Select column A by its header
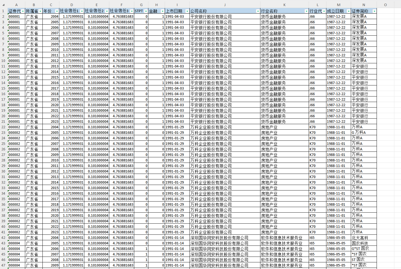This screenshot has height=269, width=401. coord(16,5)
